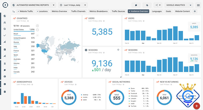Image resolution: width=203 pixels, height=110 pixels.
Task: Click the Facebook entry in Social Networks
Action: coord(139,93)
